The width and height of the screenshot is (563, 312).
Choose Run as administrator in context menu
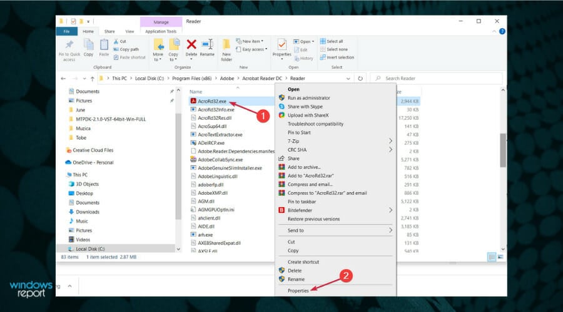[309, 98]
